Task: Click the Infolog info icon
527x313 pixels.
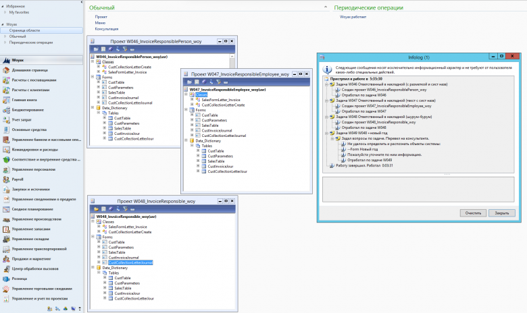Action: (x=327, y=69)
